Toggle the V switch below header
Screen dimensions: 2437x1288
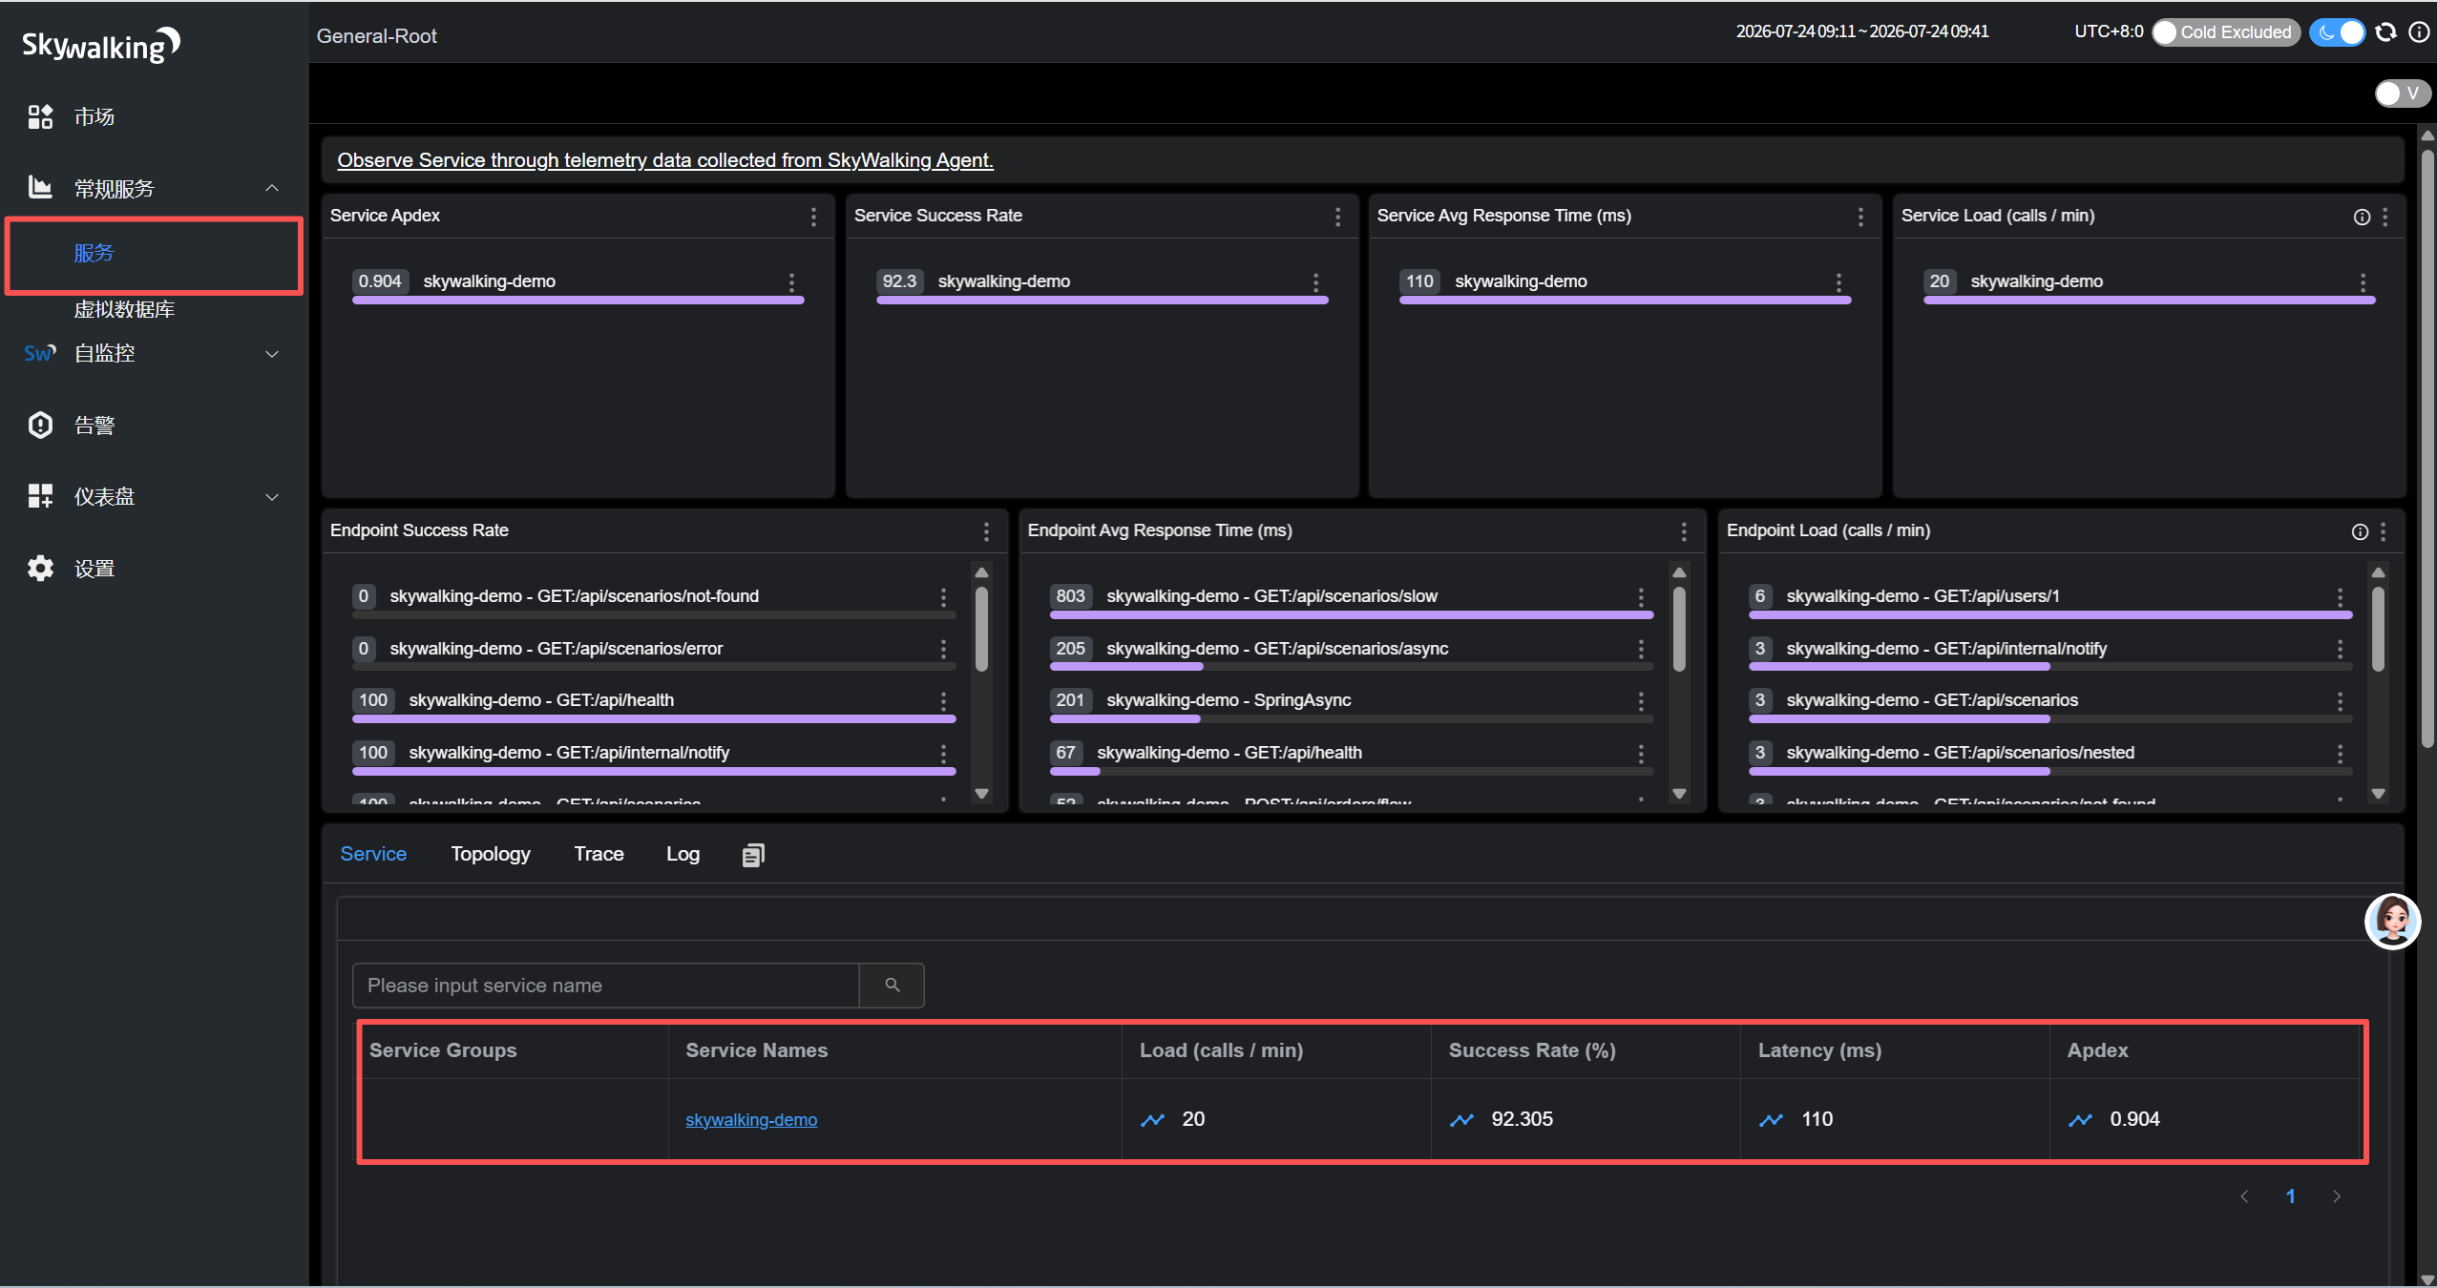click(x=2403, y=93)
